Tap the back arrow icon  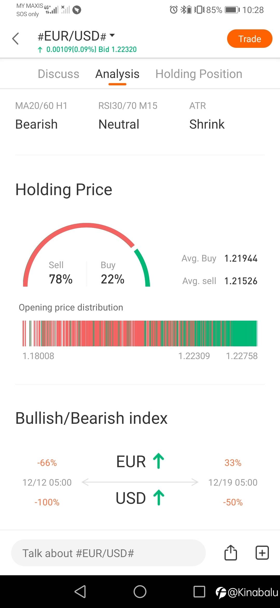pyautogui.click(x=16, y=38)
